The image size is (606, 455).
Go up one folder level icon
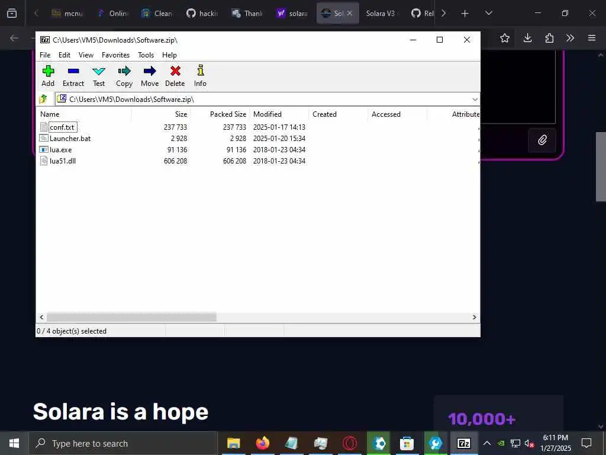[x=43, y=99]
